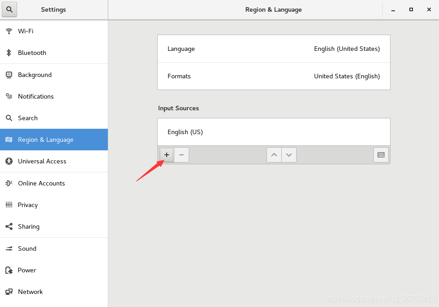Open Bluetooth settings panel
Image resolution: width=439 pixels, height=307 pixels.
coord(54,53)
